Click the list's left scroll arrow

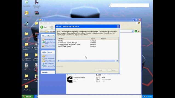point(58,61)
